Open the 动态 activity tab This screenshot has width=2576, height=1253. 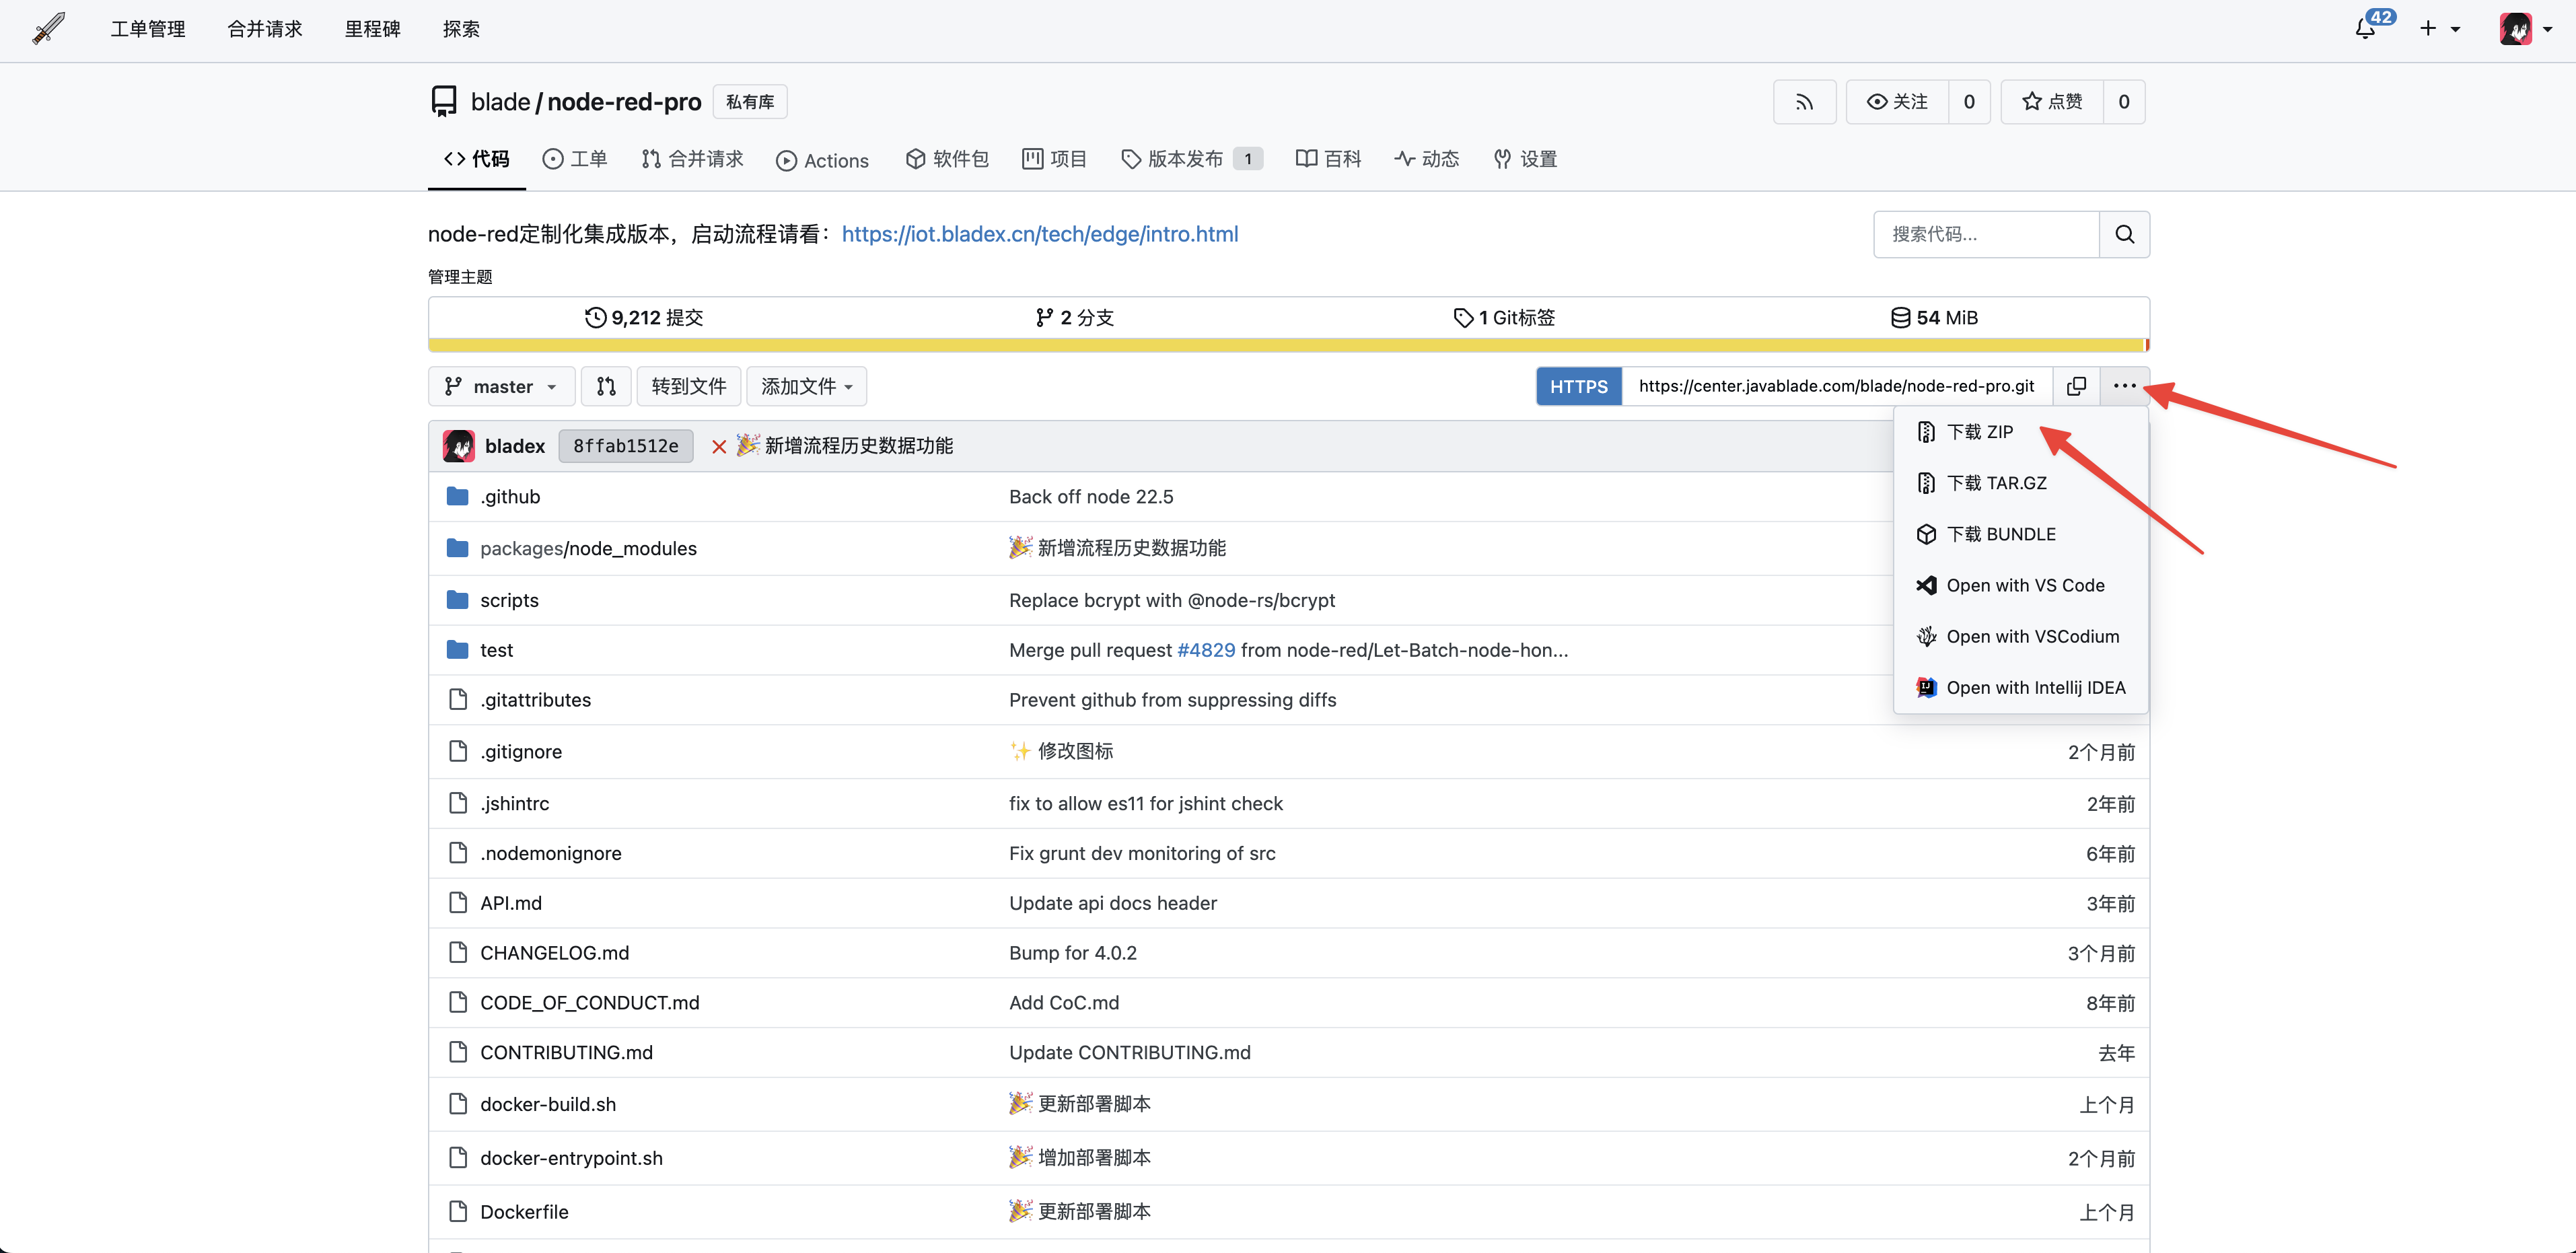point(1426,159)
